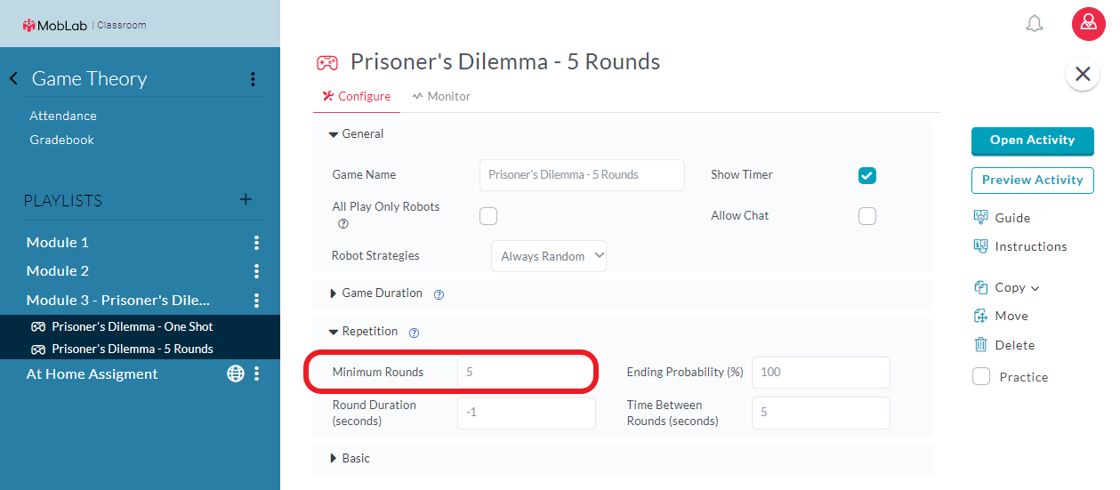Click the Game Theory back arrow

(14, 78)
